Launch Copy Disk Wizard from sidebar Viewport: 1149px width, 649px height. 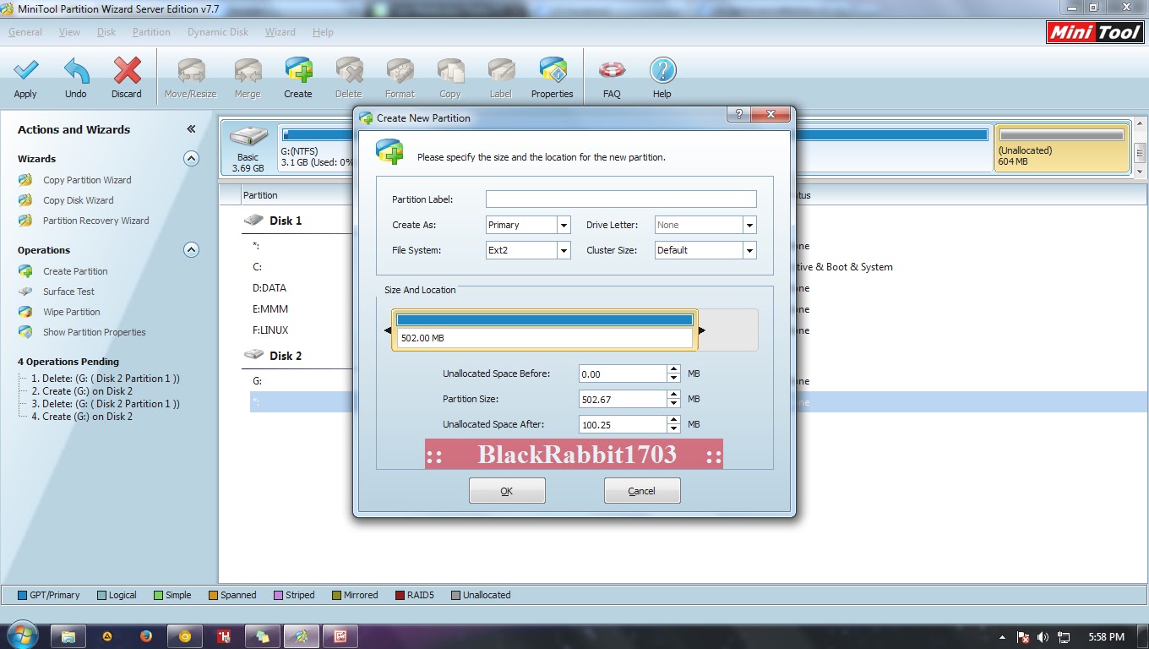pyautogui.click(x=78, y=200)
